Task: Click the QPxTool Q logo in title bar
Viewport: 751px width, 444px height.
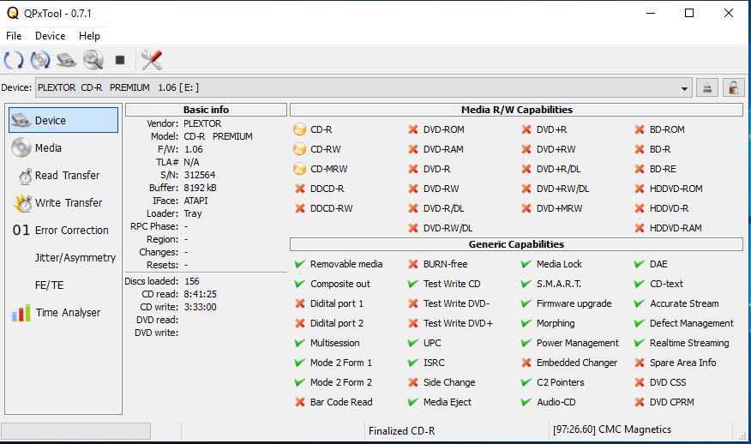Action: [x=13, y=13]
